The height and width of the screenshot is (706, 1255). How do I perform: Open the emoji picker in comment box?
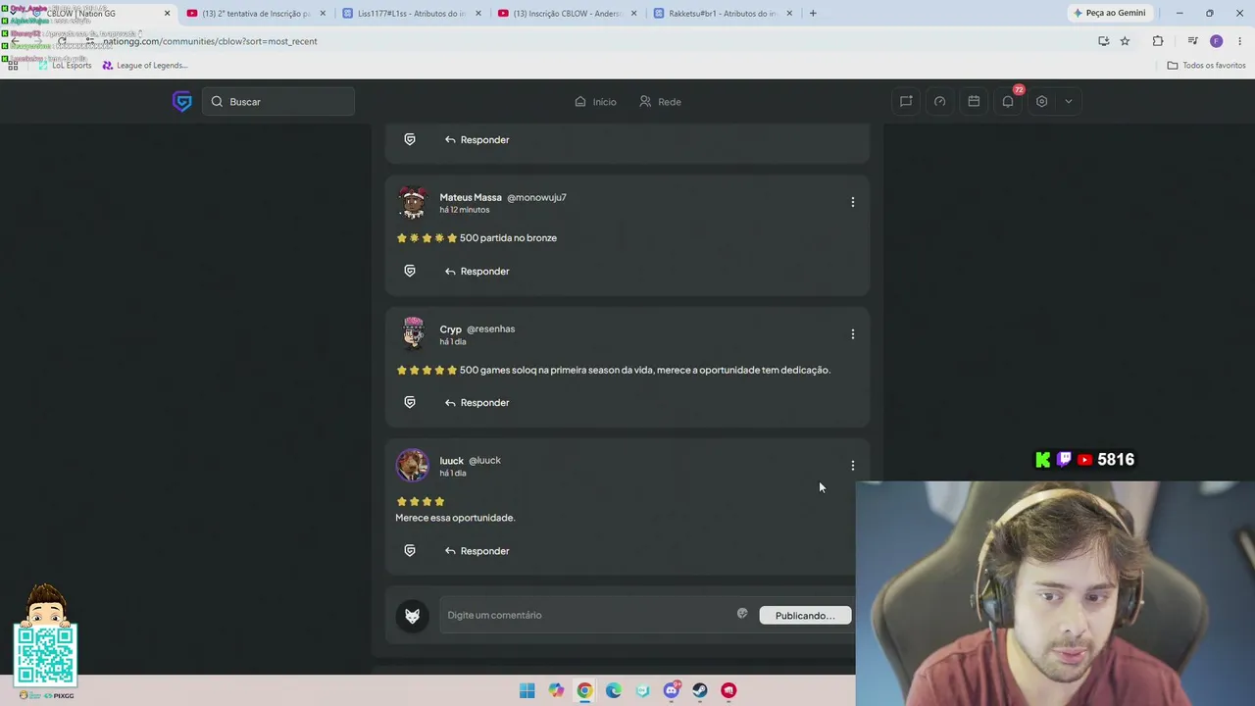click(x=742, y=614)
